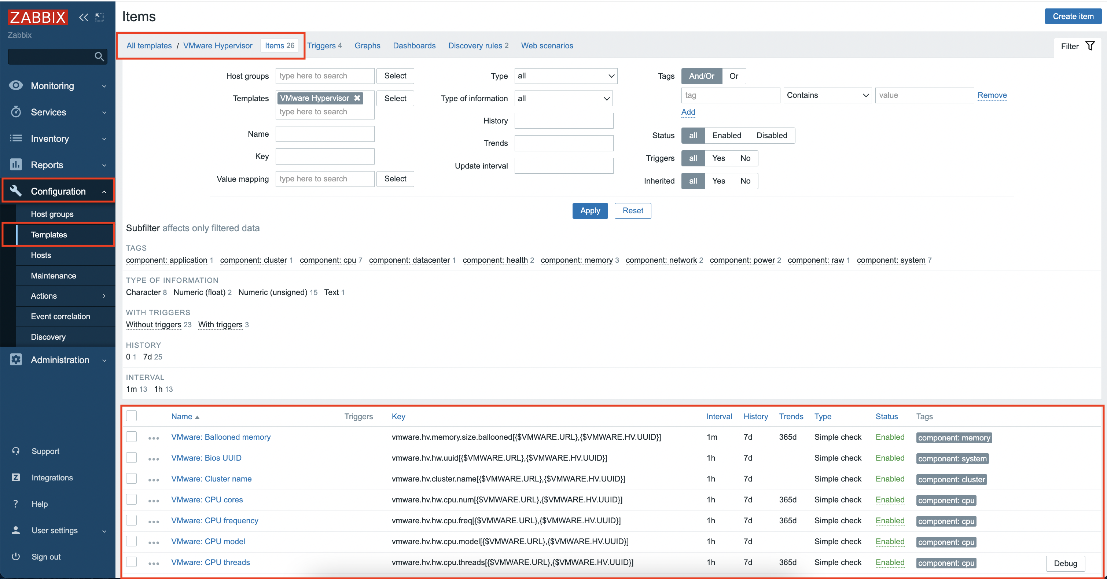This screenshot has height=579, width=1107.
Task: Check the select-all items checkbox in header
Action: pos(132,416)
